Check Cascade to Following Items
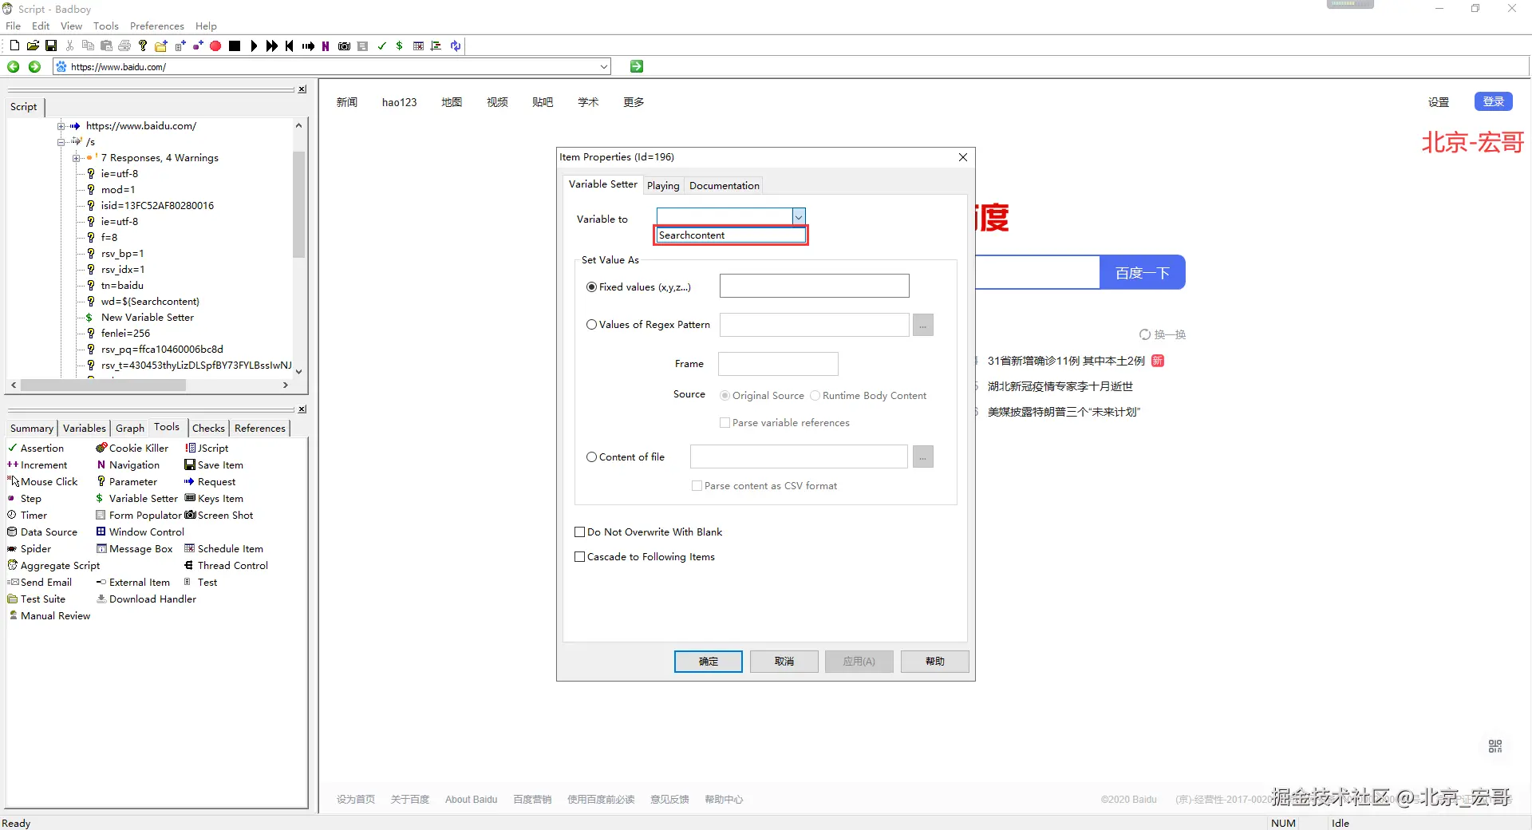1532x830 pixels. (x=580, y=557)
